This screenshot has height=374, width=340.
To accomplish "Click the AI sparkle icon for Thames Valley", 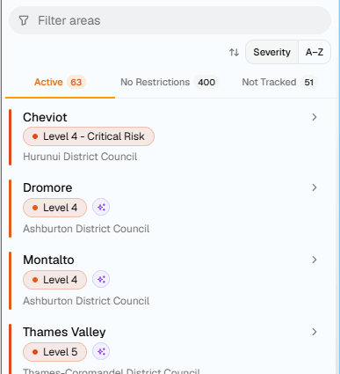I will pyautogui.click(x=101, y=352).
